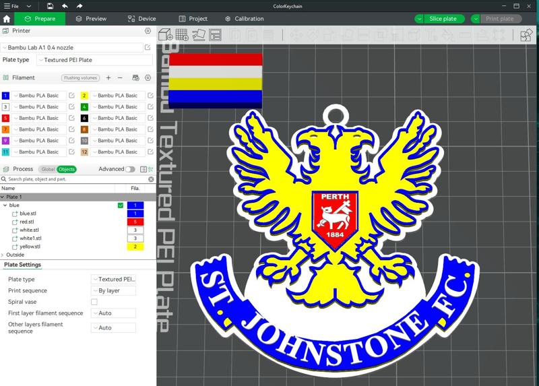Click the Add model cube icon
539x386 pixels.
pyautogui.click(x=165, y=35)
